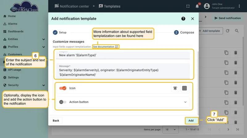
Task: Click the Home icon in sidebar
Action: [5, 16]
